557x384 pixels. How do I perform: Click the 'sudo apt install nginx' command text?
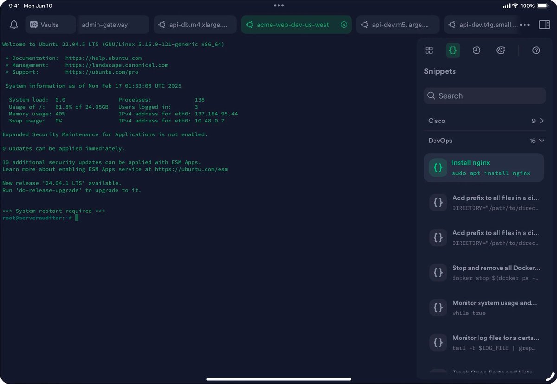pos(491,173)
